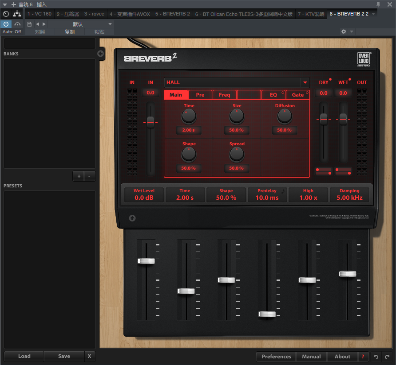
Task: Click the Damping 5.00 kHz display
Action: coord(349,194)
